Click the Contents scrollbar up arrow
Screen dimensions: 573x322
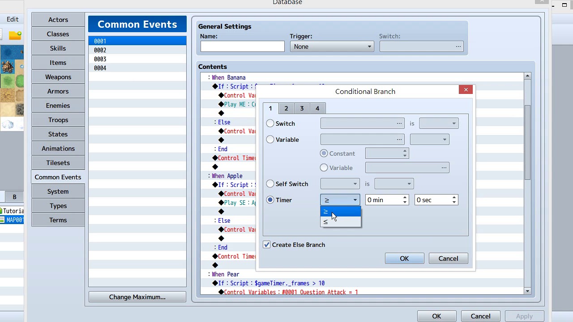[x=527, y=76]
